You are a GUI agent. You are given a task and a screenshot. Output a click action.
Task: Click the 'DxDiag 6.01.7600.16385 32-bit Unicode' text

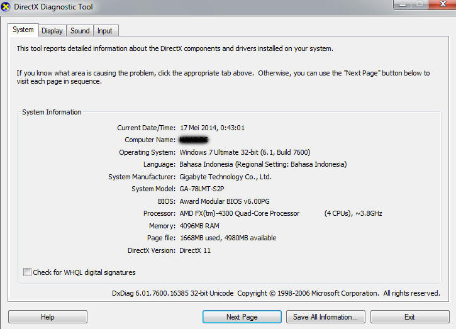tap(173, 293)
